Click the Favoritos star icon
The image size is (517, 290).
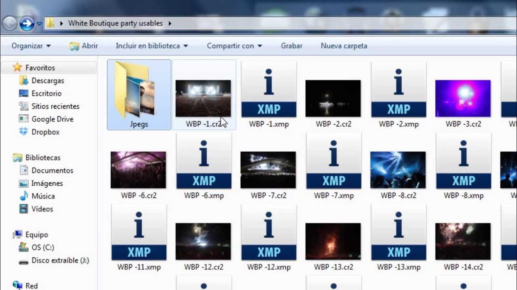tap(17, 67)
